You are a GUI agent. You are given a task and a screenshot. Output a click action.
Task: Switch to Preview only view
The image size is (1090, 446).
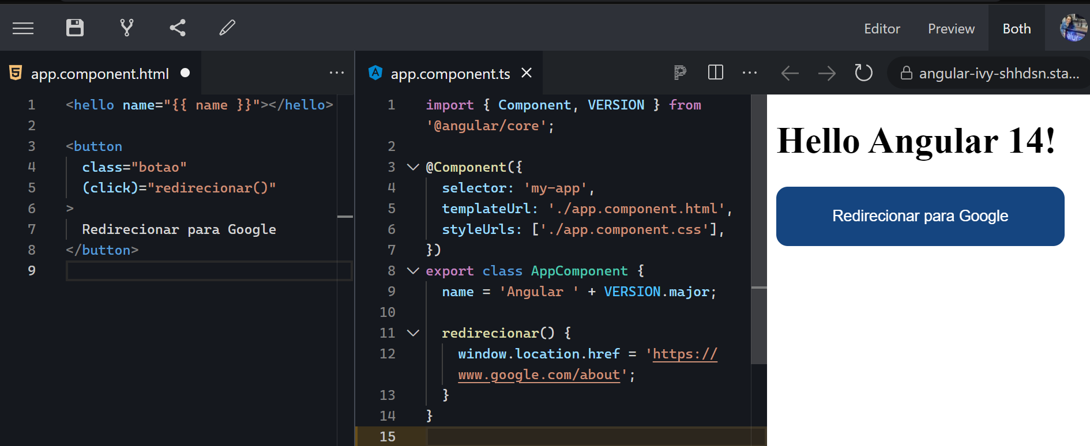point(951,29)
